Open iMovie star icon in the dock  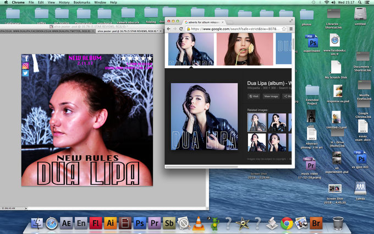[x=243, y=223]
